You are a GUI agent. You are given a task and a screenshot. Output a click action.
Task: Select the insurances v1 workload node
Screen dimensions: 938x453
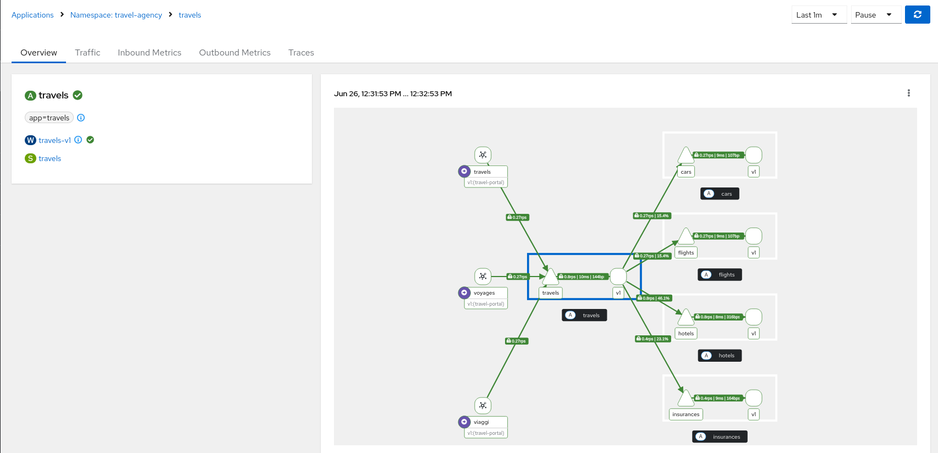coord(753,398)
